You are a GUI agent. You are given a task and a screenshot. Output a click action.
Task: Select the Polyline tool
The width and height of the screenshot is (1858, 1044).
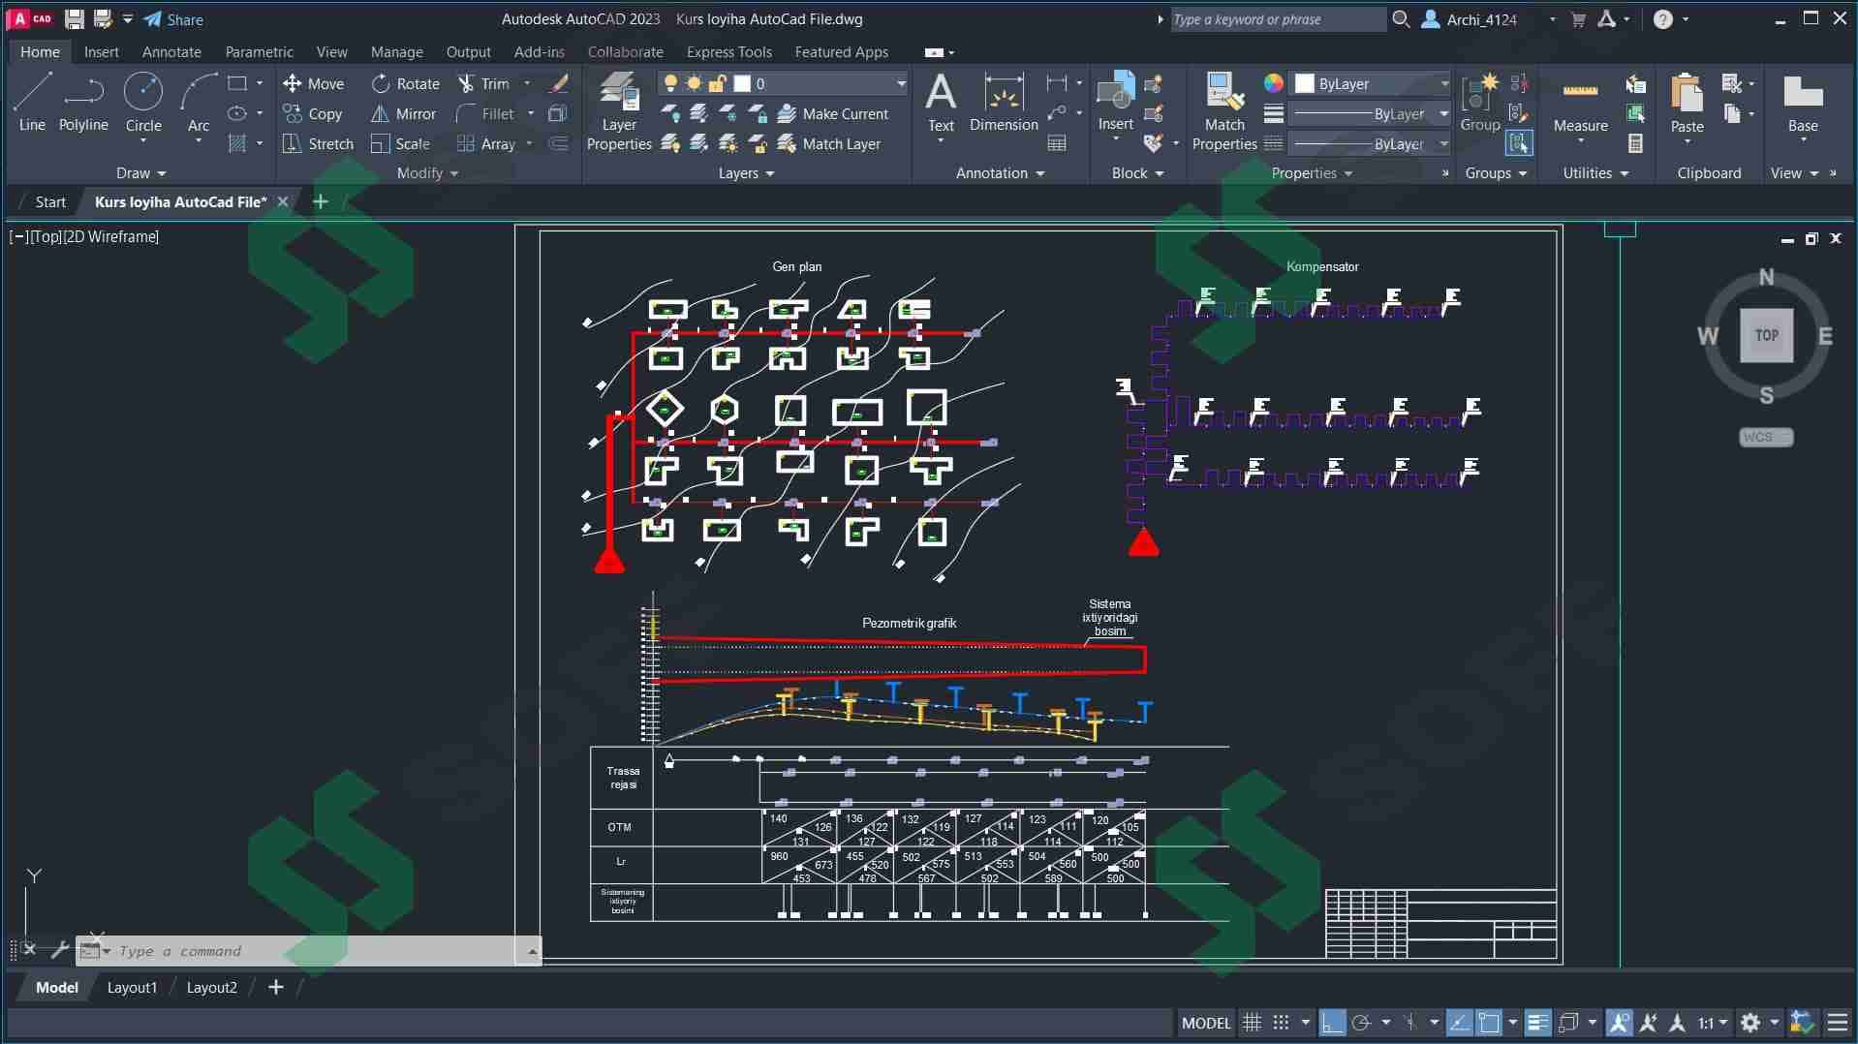[83, 103]
